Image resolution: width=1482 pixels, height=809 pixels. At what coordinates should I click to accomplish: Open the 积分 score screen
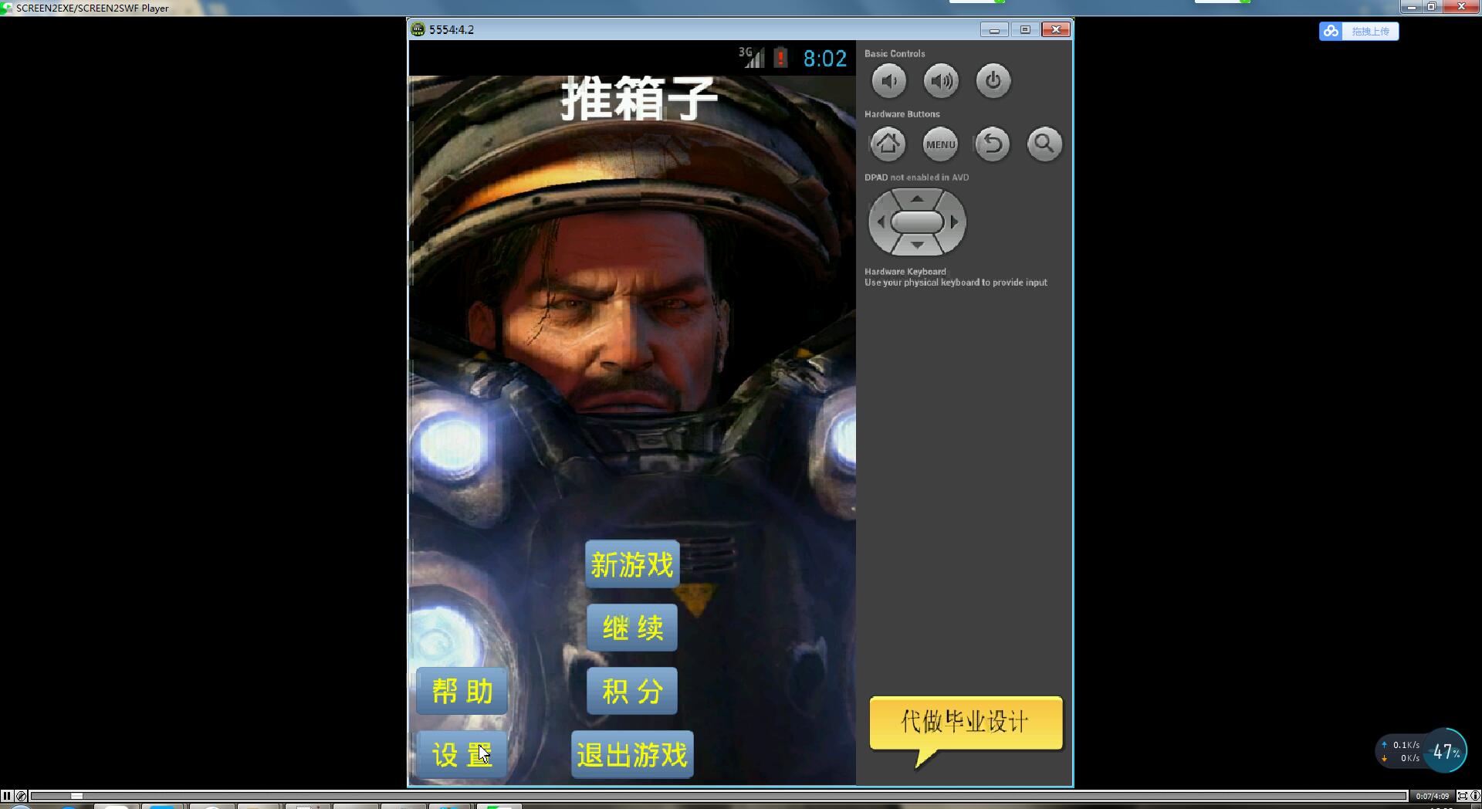[632, 691]
